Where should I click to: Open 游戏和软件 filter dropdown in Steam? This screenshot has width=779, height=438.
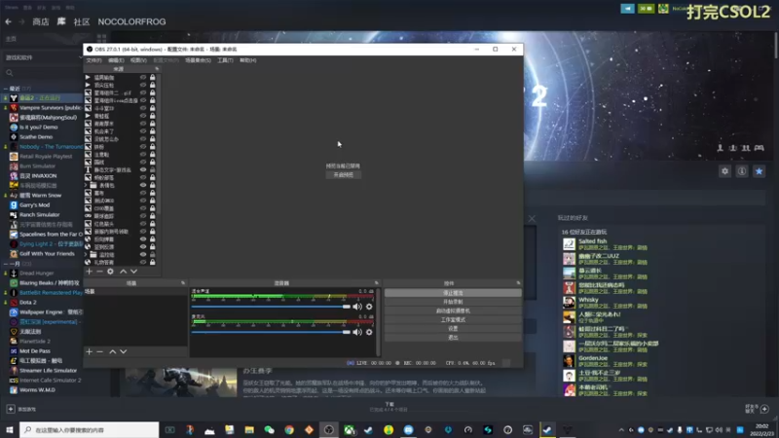click(x=42, y=57)
